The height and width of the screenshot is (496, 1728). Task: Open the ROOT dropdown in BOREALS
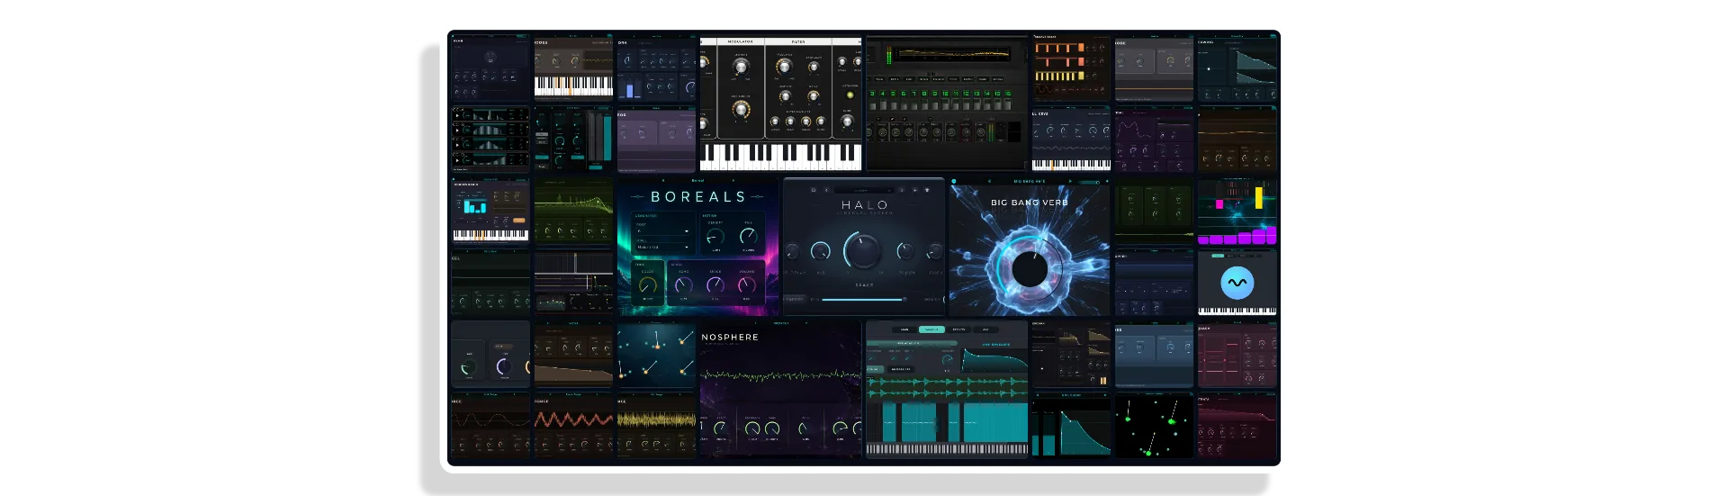662,231
